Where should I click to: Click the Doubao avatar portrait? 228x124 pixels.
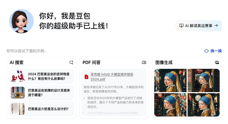pyautogui.click(x=21, y=21)
